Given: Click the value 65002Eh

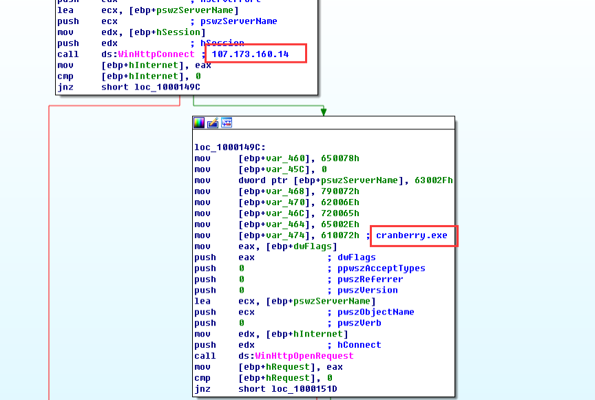Looking at the screenshot, I should 340,224.
